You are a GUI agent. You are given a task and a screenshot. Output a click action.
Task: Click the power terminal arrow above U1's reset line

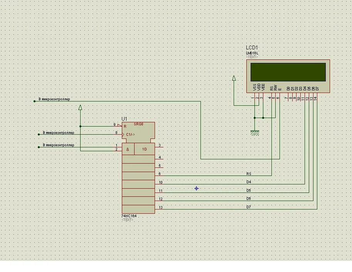pyautogui.click(x=80, y=107)
